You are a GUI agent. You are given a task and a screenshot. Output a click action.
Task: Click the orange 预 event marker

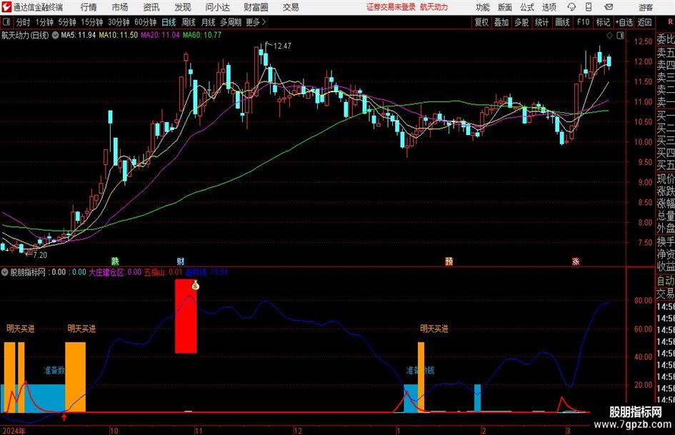pyautogui.click(x=449, y=261)
